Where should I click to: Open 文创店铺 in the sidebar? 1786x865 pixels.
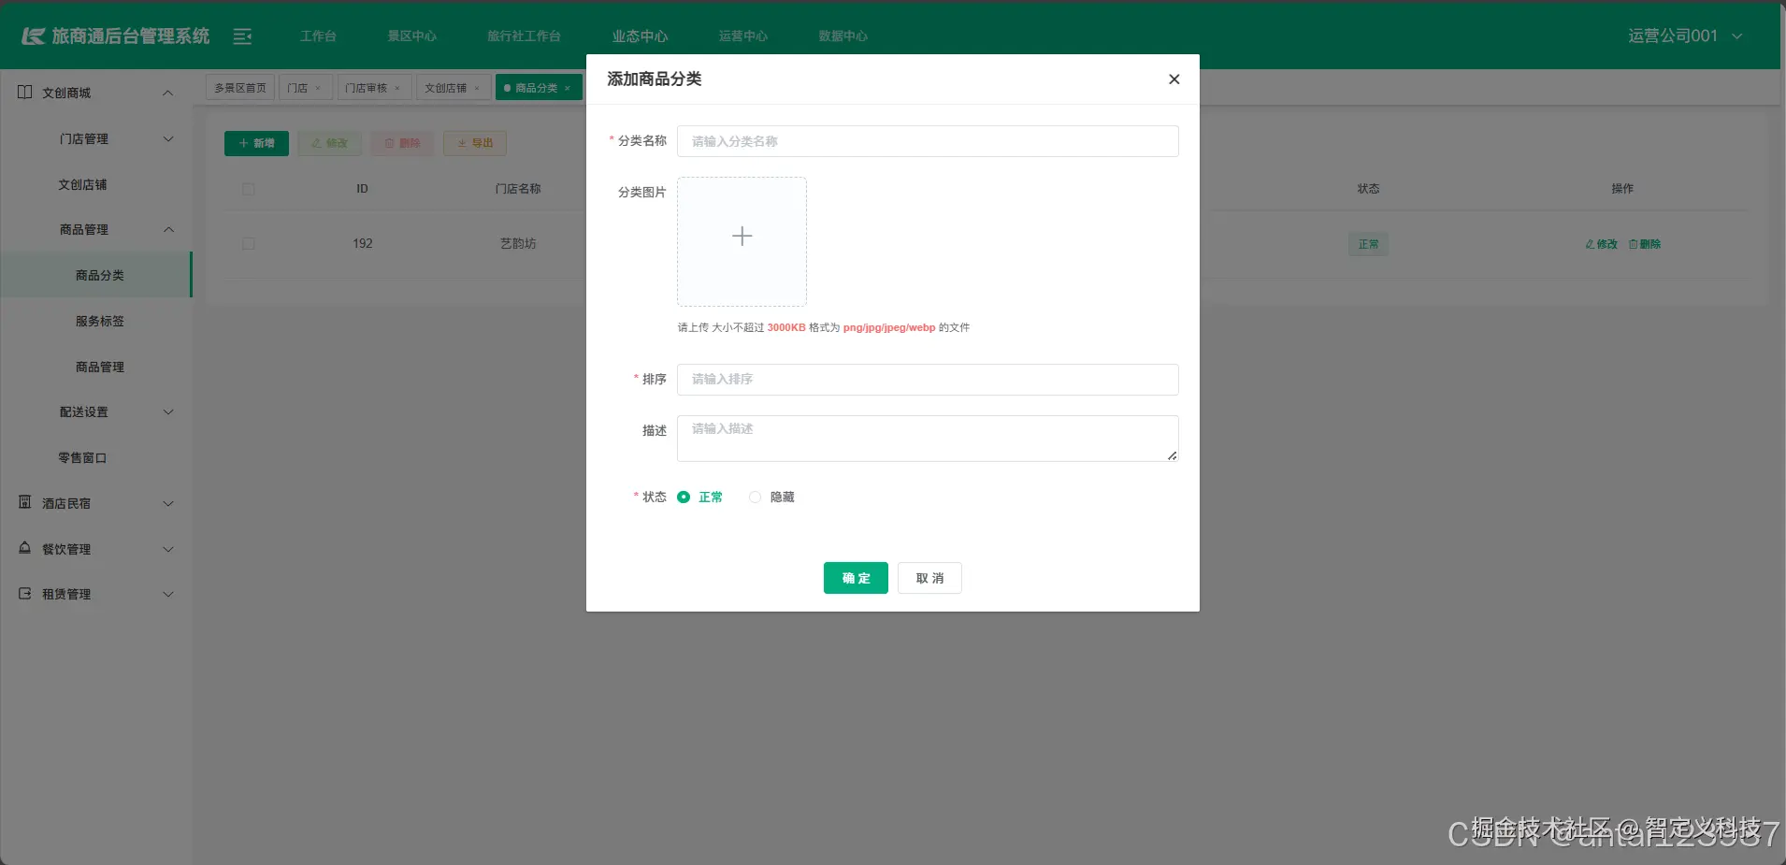tap(82, 184)
